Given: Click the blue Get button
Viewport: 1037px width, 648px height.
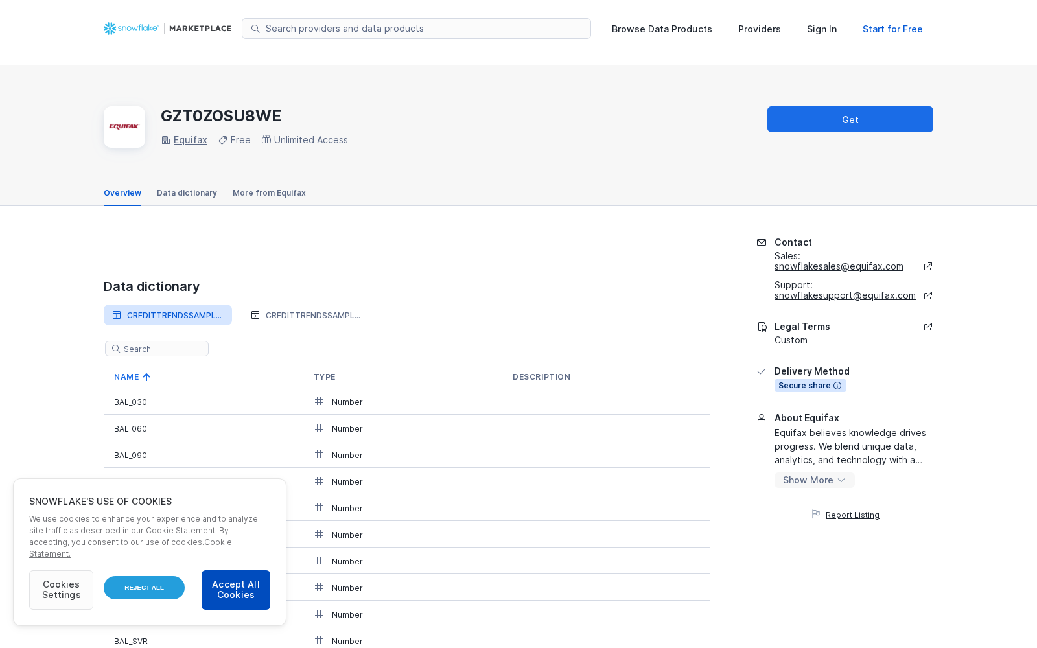Looking at the screenshot, I should (850, 119).
